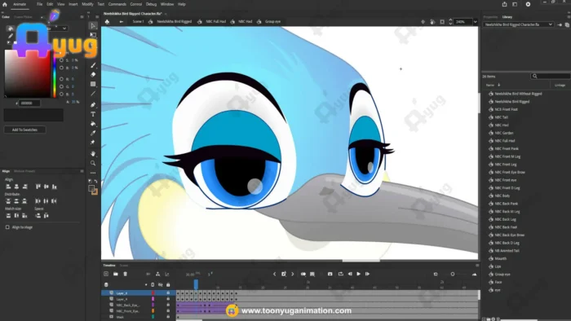This screenshot has height=321, width=571.
Task: Open the library document dropdown
Action: pyautogui.click(x=518, y=24)
